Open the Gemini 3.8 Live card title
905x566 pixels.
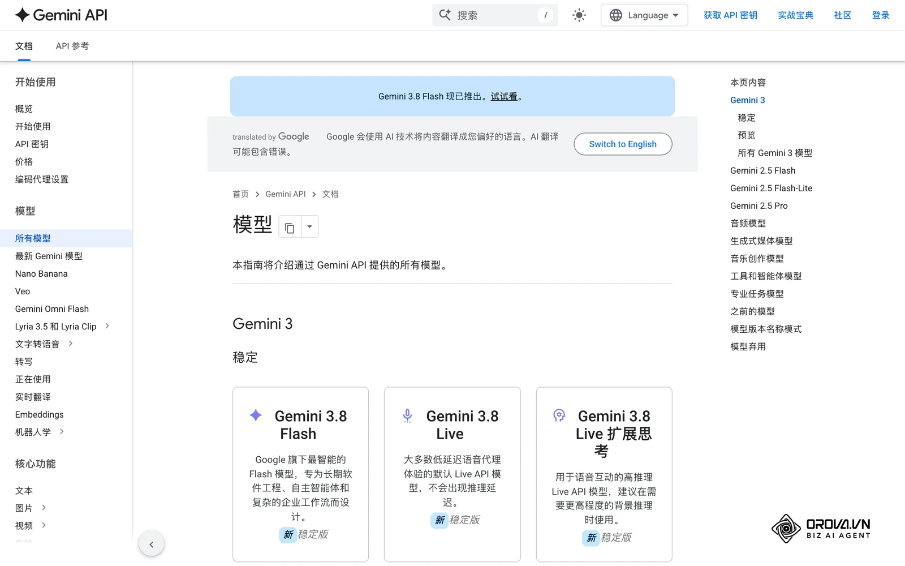[462, 425]
